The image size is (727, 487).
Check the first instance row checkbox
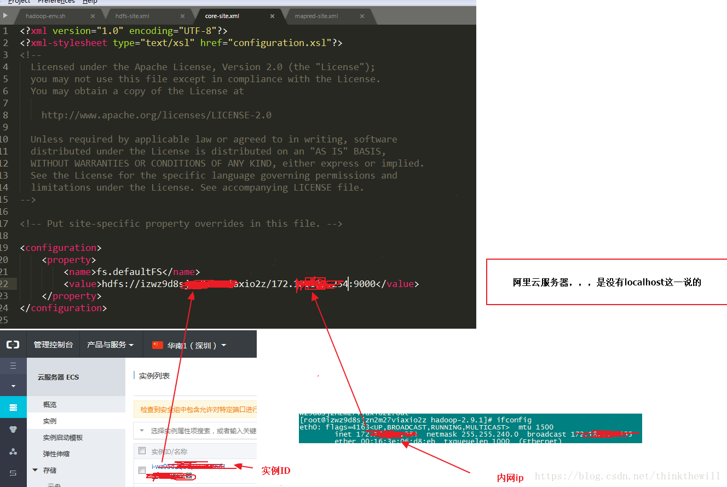point(142,470)
